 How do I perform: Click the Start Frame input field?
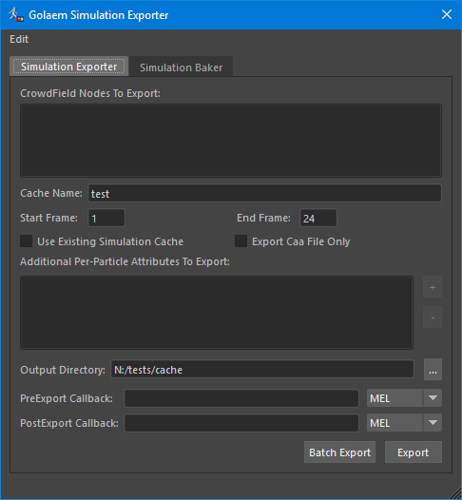pyautogui.click(x=106, y=218)
